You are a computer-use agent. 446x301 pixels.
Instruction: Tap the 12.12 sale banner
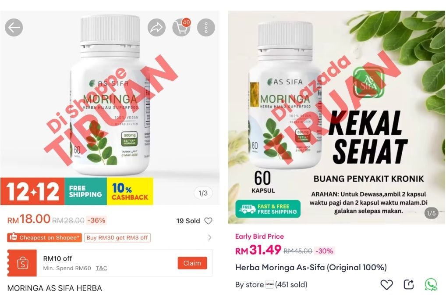click(32, 191)
